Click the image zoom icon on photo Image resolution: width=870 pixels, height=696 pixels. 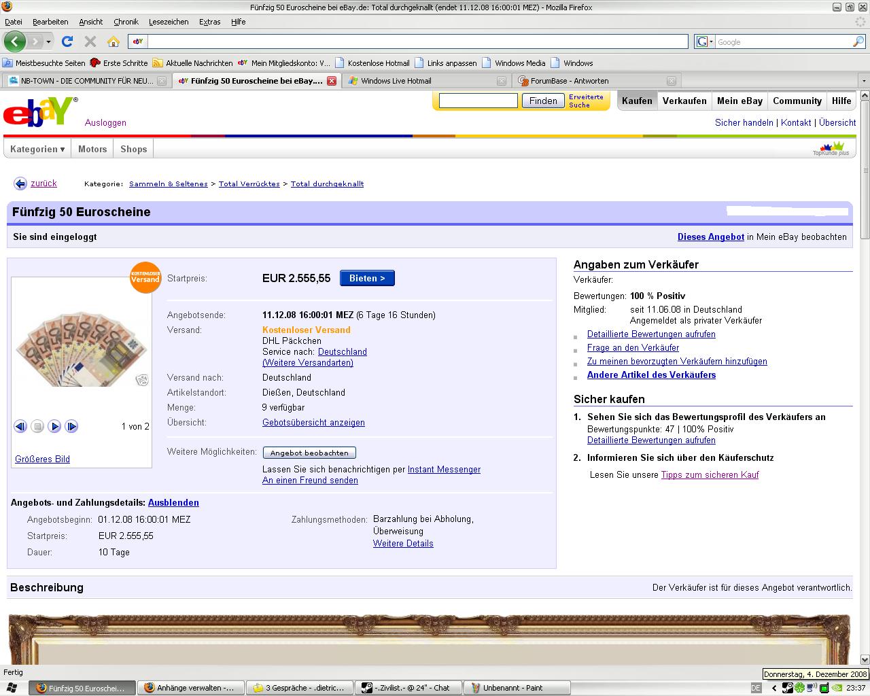click(x=142, y=380)
